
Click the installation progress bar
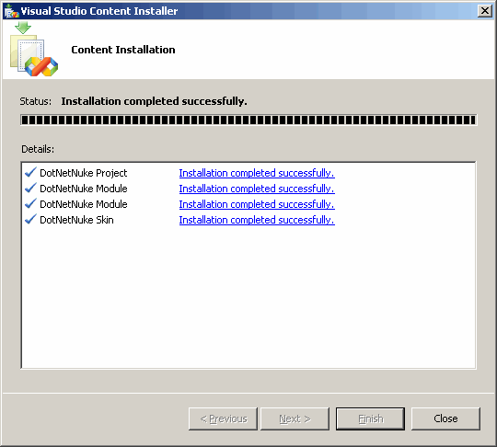click(x=248, y=120)
